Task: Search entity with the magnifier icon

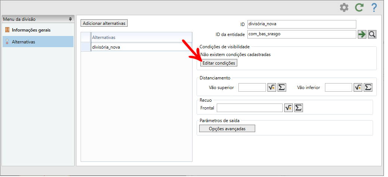Action: 372,35
